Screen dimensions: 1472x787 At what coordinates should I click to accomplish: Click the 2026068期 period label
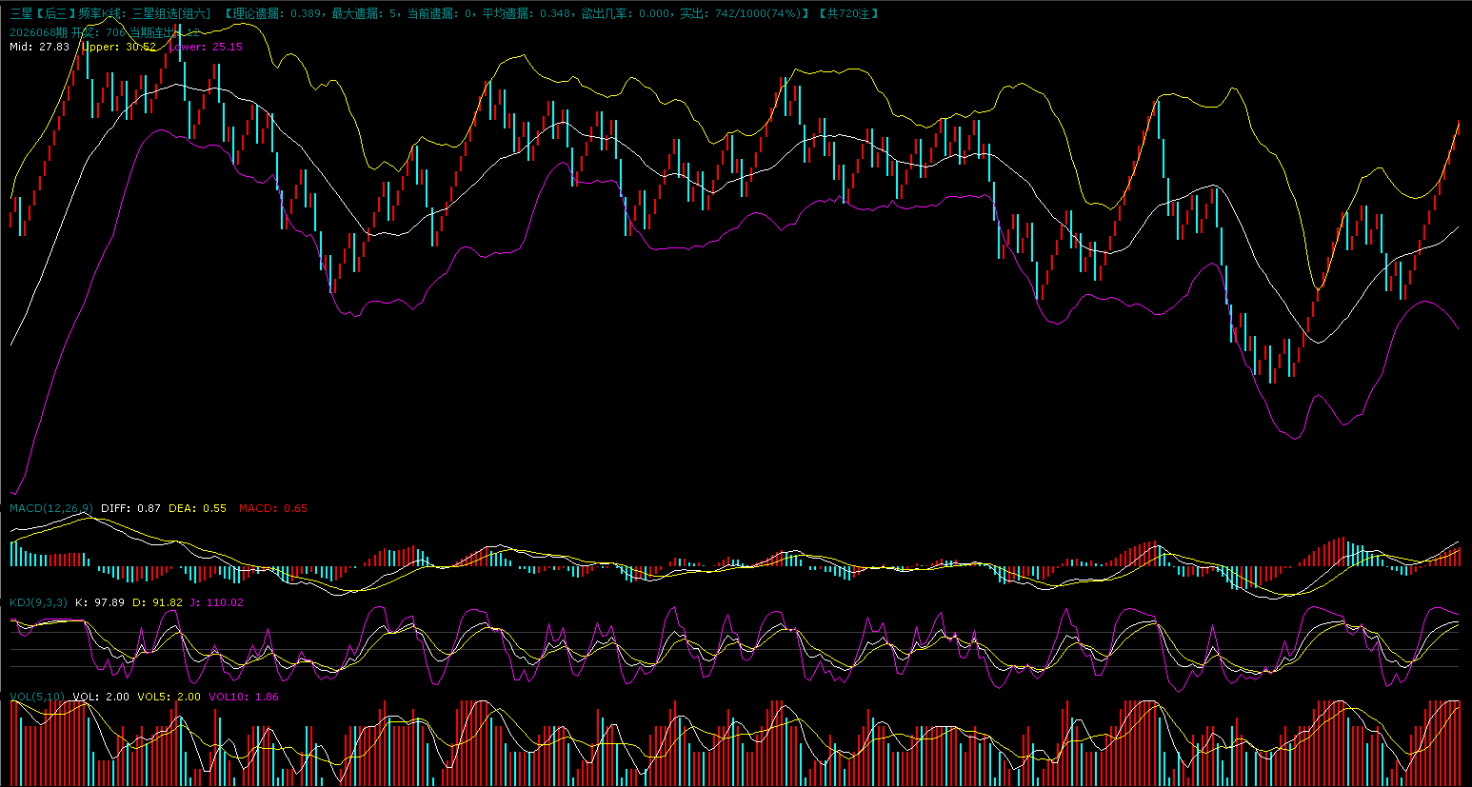pyautogui.click(x=38, y=32)
